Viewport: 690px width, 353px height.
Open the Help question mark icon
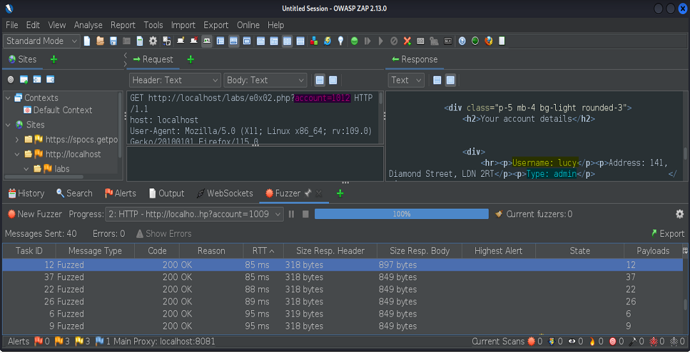[x=462, y=41]
